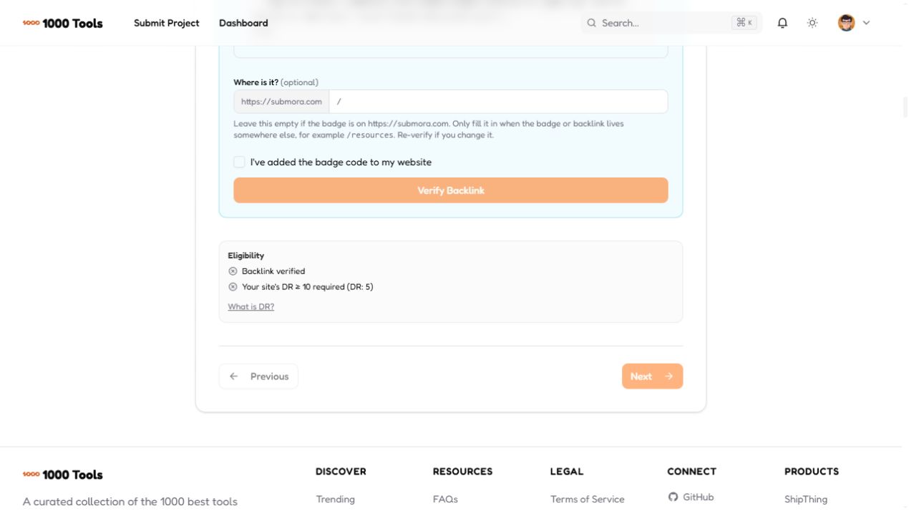
Task: Open the 'What is DR?' link
Action: click(251, 307)
